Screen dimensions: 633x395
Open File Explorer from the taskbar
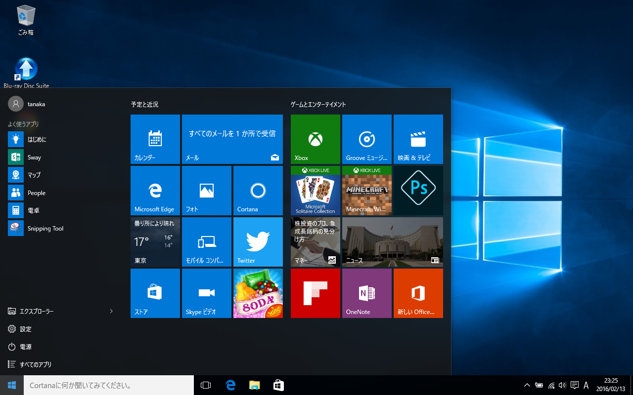coord(255,385)
